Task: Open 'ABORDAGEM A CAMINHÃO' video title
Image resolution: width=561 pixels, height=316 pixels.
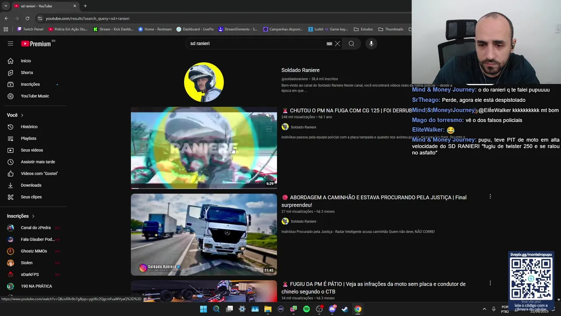Action: click(x=374, y=201)
